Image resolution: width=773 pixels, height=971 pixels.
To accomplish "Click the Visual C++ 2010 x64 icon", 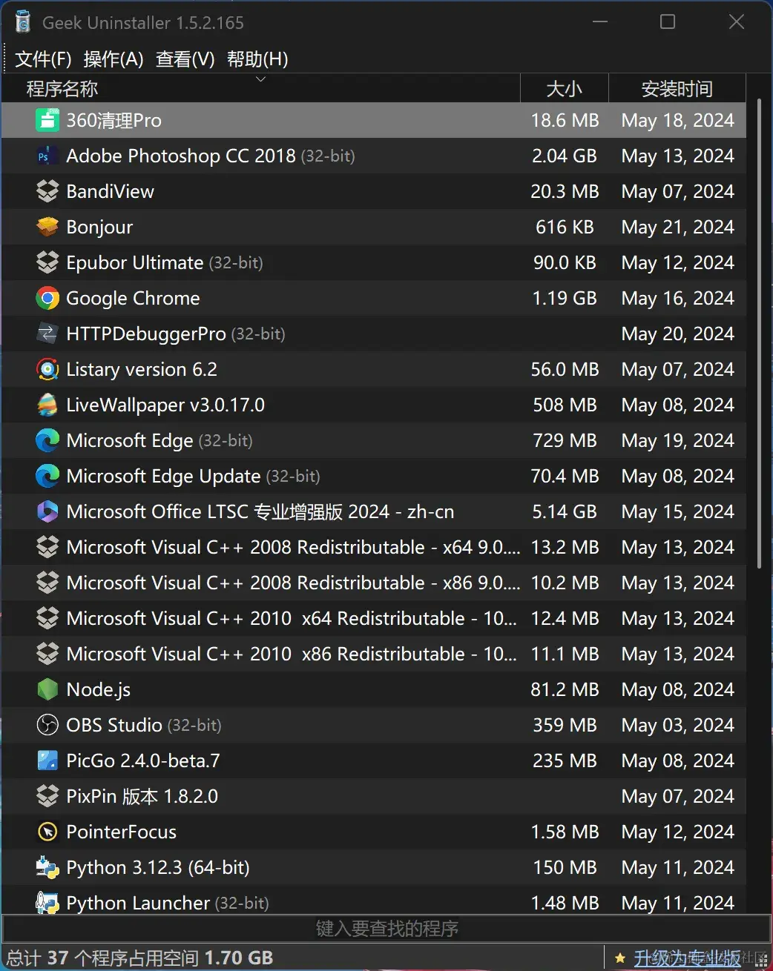I will point(47,618).
